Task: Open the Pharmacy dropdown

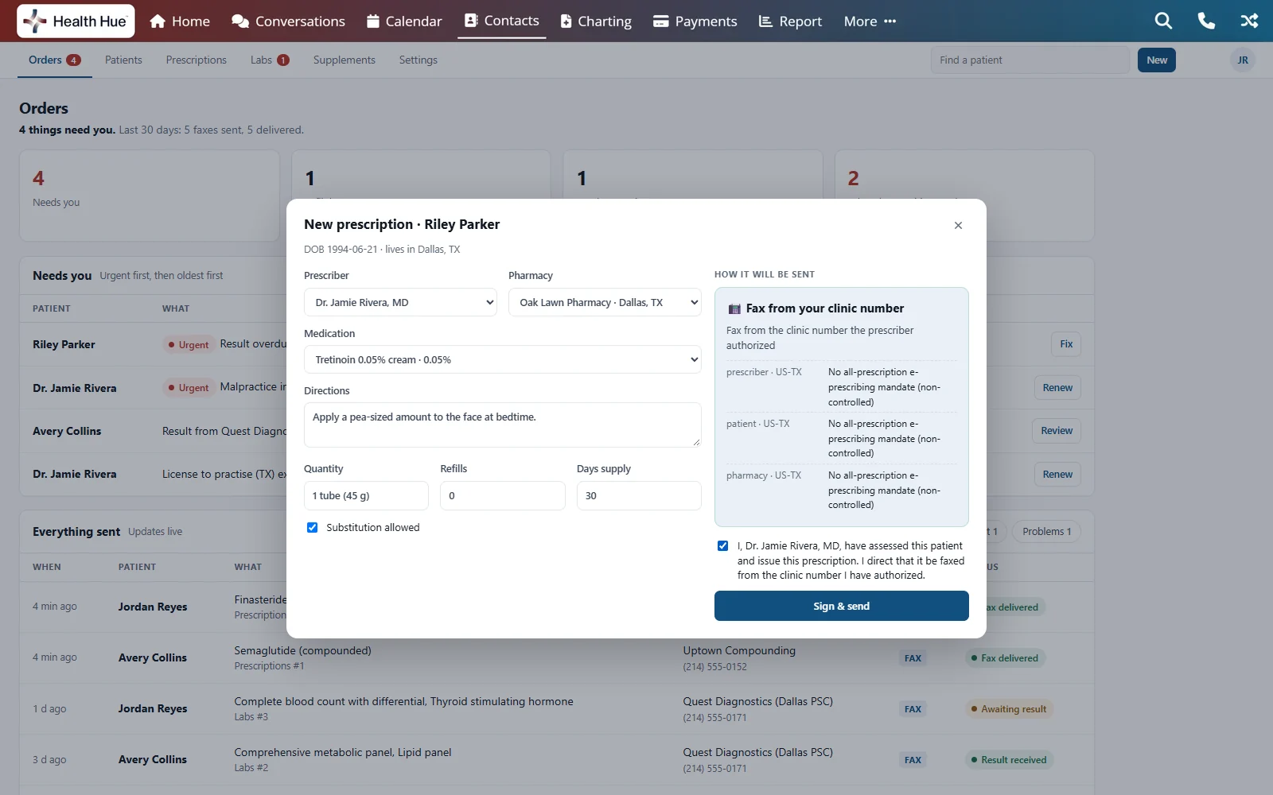Action: tap(605, 303)
